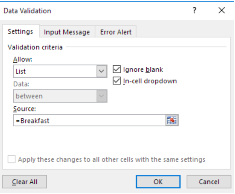Click the collapse dialog range selector icon
Image resolution: width=235 pixels, height=194 pixels.
[x=172, y=120]
